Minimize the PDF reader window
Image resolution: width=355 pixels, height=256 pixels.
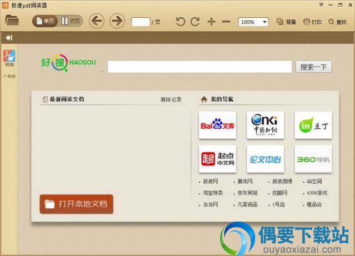331,5
